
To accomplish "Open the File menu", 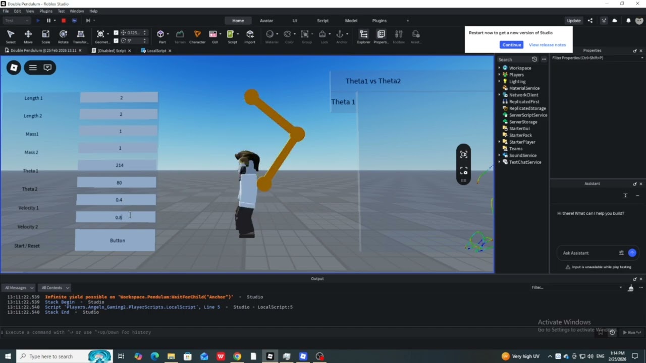I will coord(6,11).
